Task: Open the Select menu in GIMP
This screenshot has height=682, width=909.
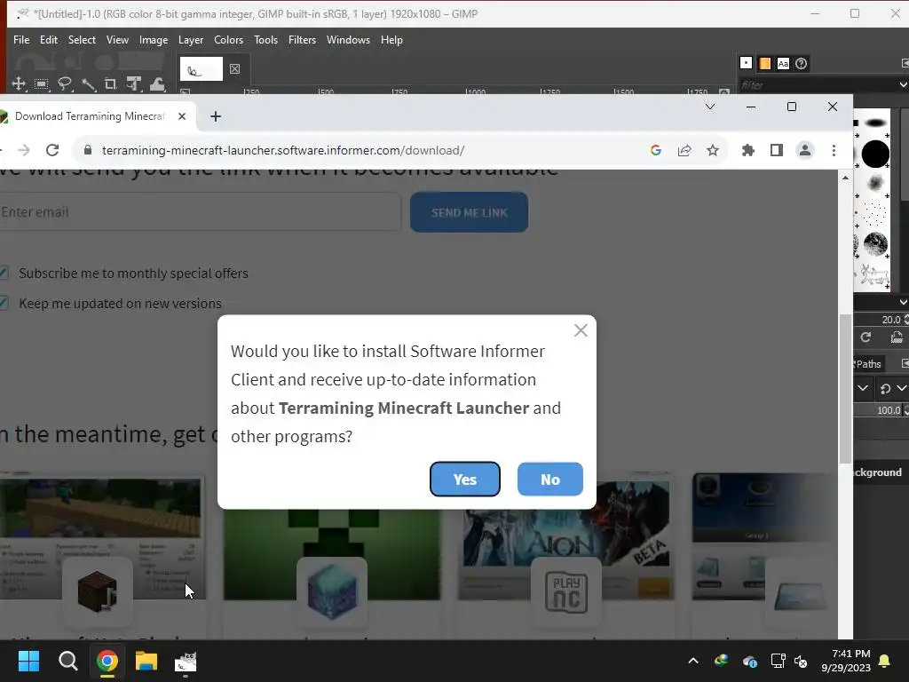Action: point(82,40)
